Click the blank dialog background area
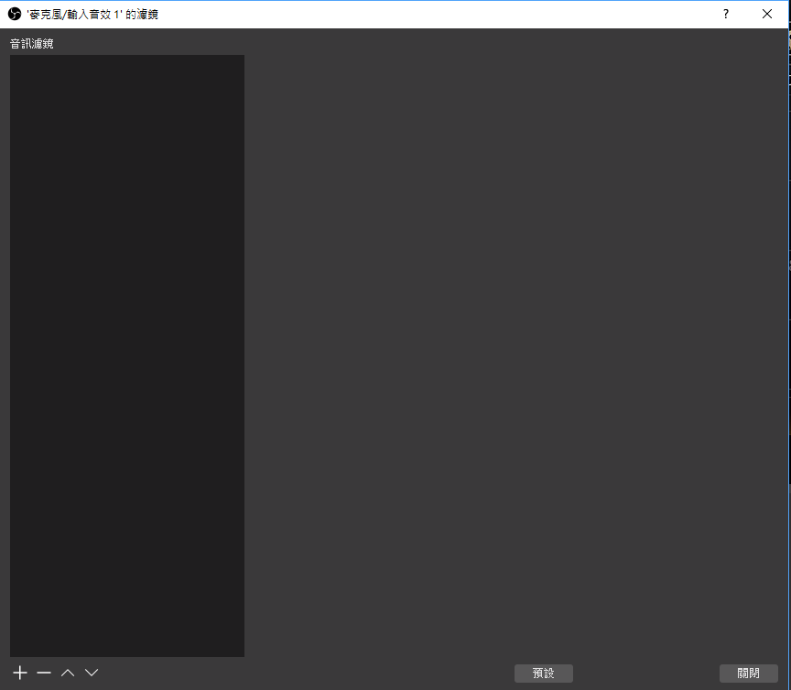Viewport: 791px width, 690px height. (504, 366)
